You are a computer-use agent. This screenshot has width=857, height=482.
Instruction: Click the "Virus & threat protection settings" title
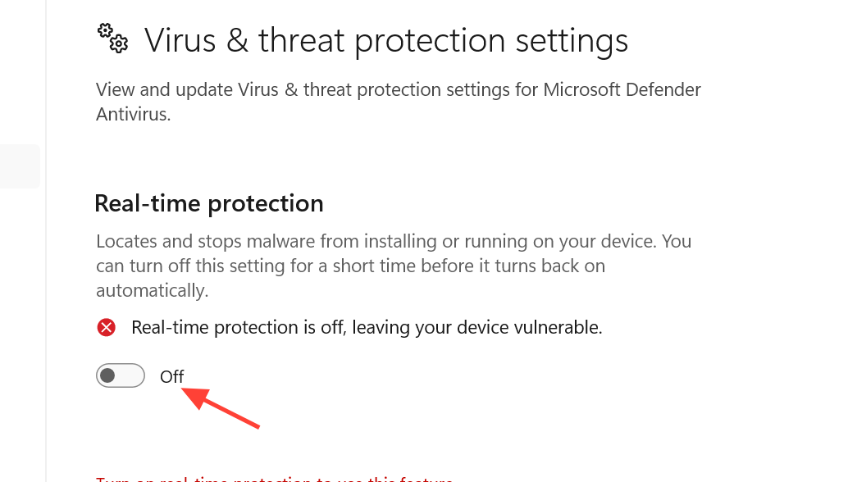point(385,40)
